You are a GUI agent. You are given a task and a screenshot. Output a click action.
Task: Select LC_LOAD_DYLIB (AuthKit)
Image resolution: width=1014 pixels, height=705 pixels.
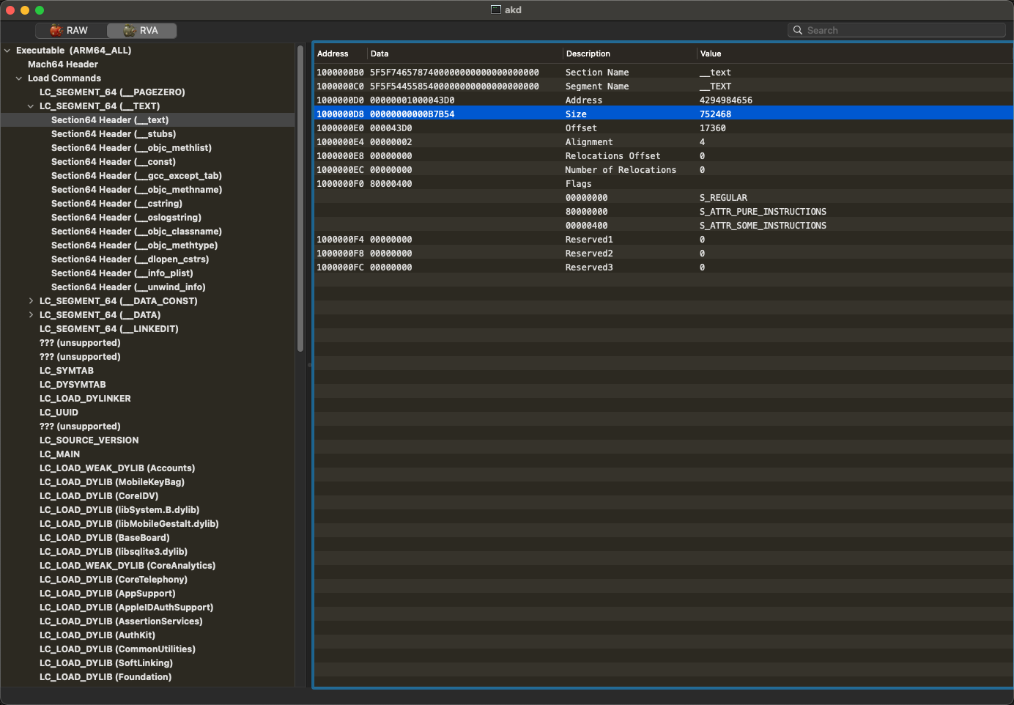(x=97, y=635)
